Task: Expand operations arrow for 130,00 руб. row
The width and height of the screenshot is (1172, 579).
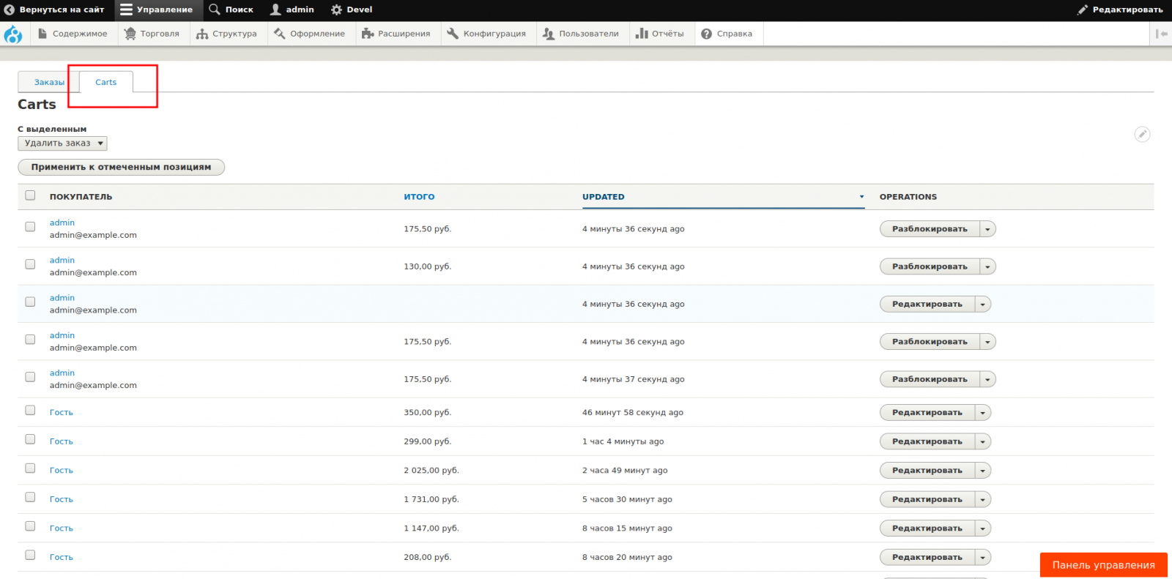Action: 987,266
